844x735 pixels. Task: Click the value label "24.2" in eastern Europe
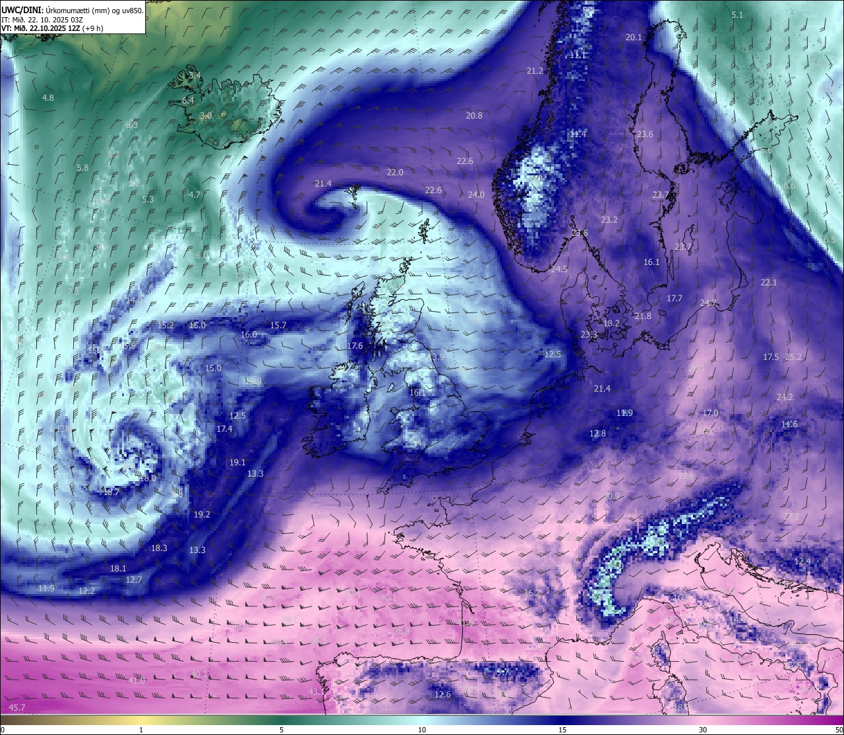click(785, 397)
